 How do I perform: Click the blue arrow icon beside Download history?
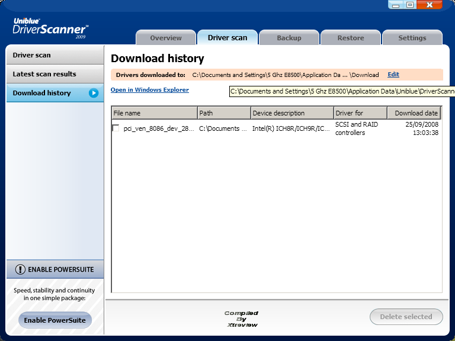(x=94, y=93)
